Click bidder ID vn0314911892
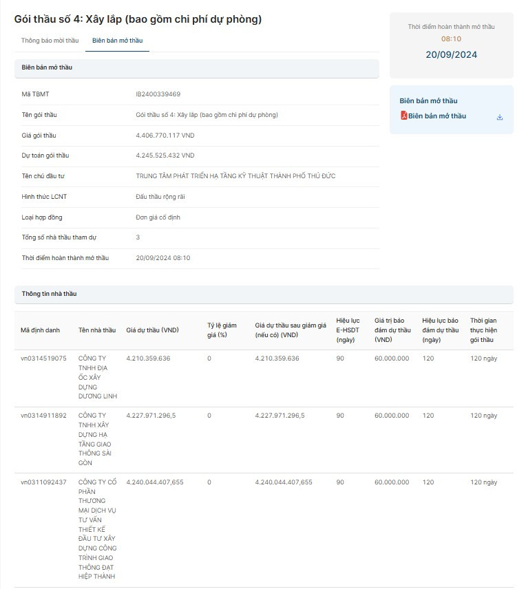 coord(43,416)
